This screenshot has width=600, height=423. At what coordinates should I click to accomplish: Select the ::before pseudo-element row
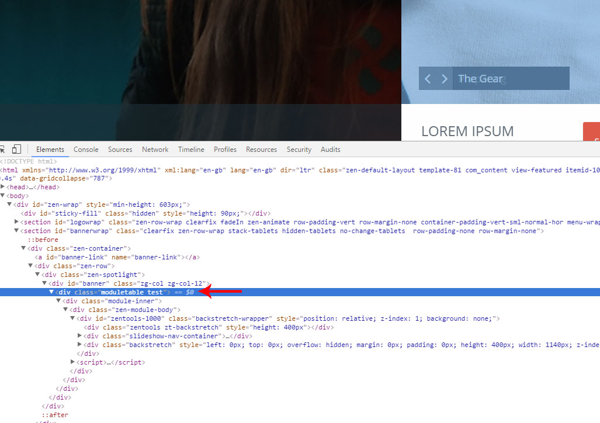43,240
